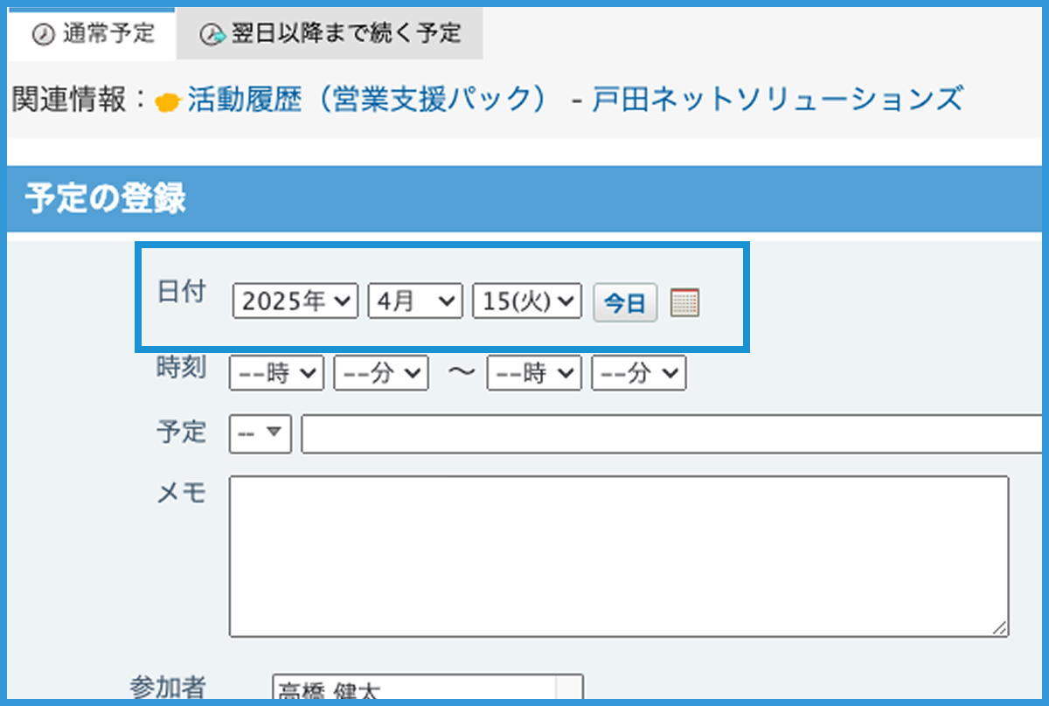The image size is (1049, 706).
Task: Open the 戸田ネットソリューションズ link
Action: pyautogui.click(x=777, y=100)
